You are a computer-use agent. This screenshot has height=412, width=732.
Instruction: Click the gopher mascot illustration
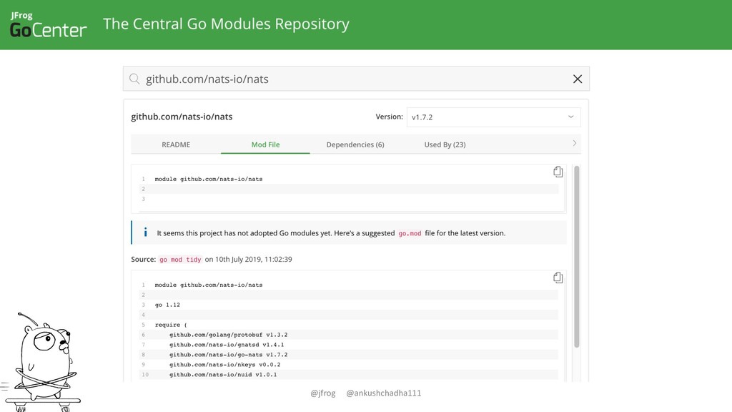click(x=43, y=362)
